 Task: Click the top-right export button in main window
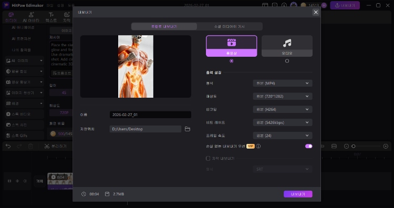[345, 5]
